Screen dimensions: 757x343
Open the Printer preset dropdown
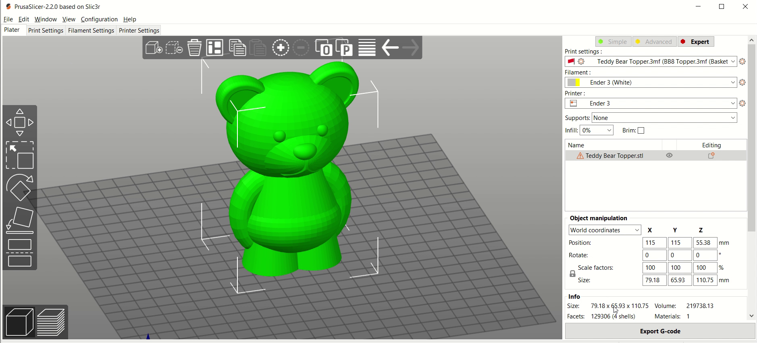[651, 103]
